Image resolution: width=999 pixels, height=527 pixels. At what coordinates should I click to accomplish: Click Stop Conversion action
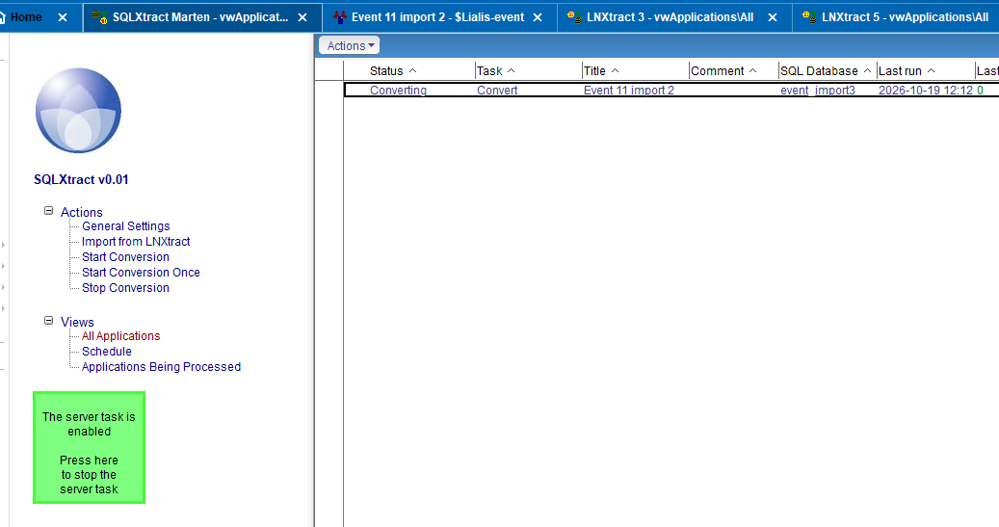[x=125, y=287]
